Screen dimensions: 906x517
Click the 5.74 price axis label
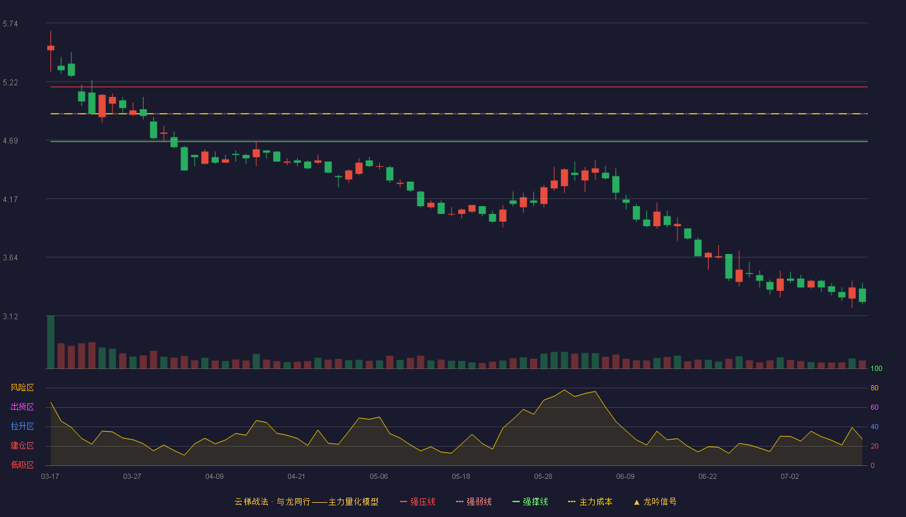coord(10,24)
